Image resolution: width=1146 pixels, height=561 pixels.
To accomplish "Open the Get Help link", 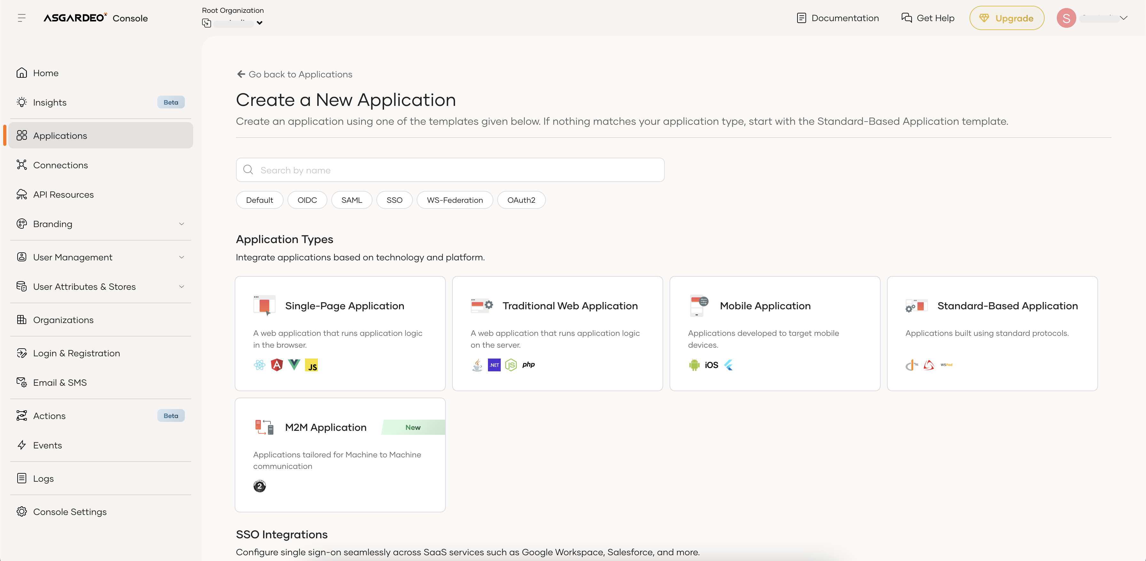I will pos(928,18).
